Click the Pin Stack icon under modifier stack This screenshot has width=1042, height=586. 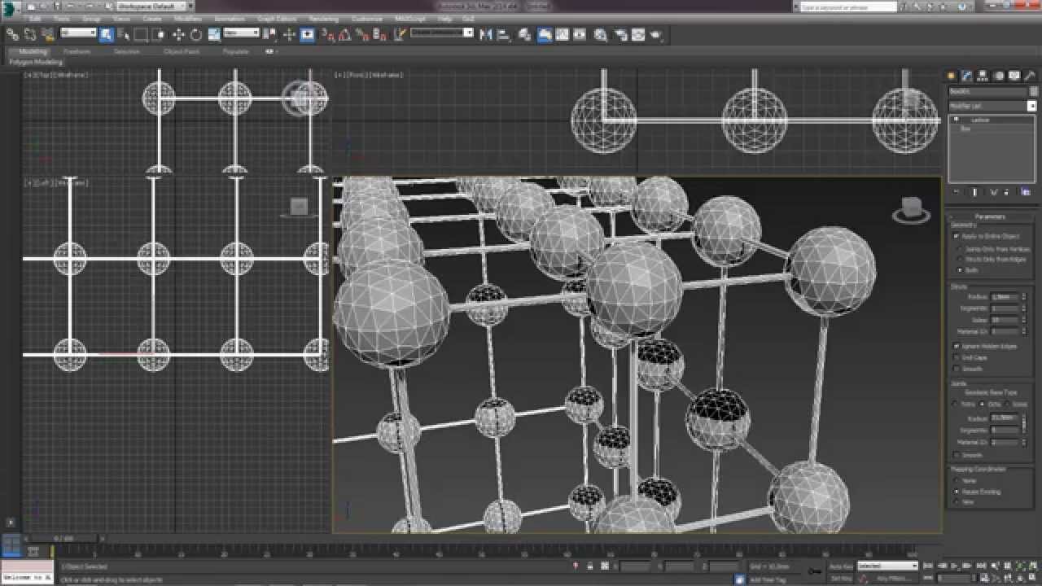[x=957, y=192]
